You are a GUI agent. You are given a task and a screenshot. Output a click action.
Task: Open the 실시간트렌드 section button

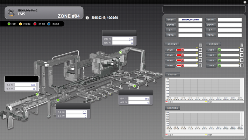(172, 74)
